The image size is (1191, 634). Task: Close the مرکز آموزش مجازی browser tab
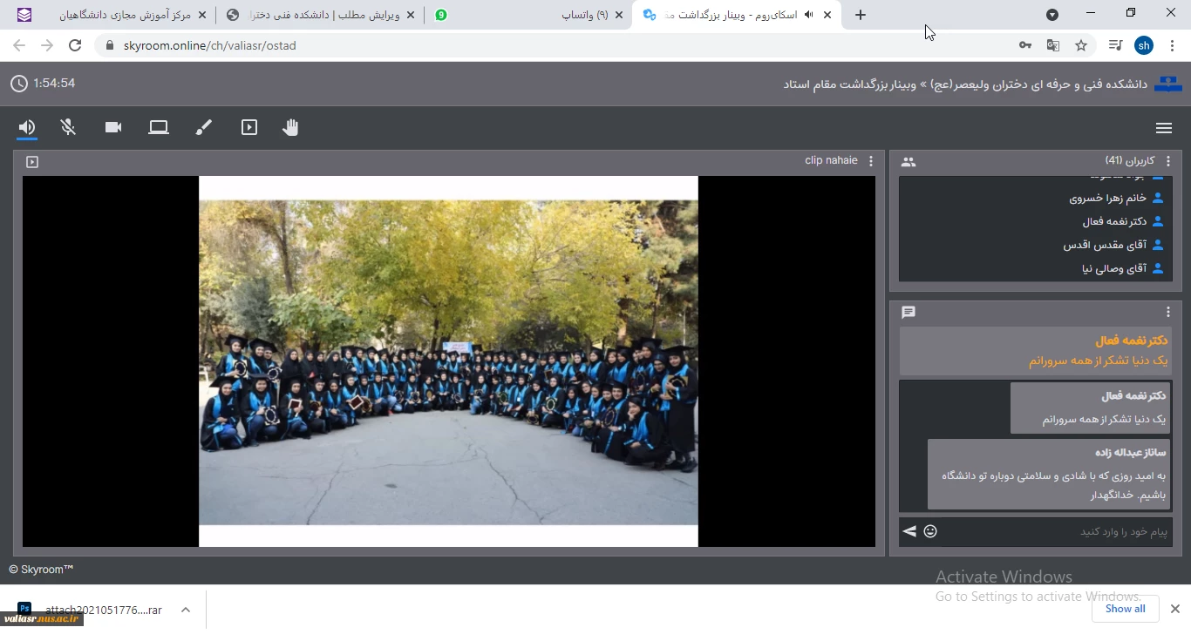point(202,15)
